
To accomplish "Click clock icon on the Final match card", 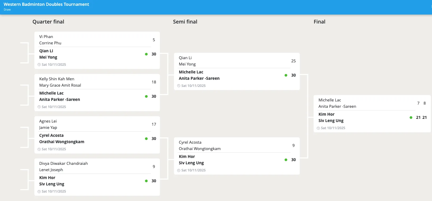I will point(318,128).
